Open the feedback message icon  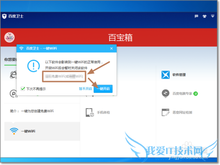[196, 16]
